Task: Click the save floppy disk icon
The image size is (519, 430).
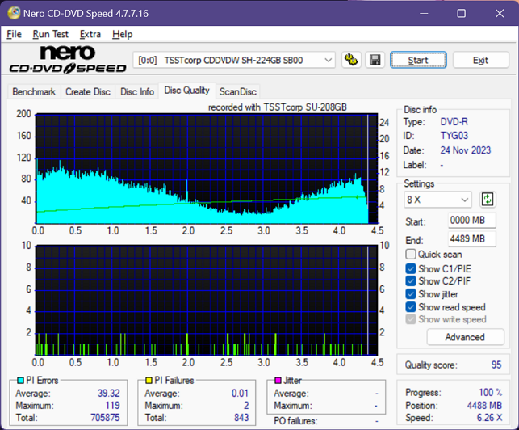Action: [375, 60]
